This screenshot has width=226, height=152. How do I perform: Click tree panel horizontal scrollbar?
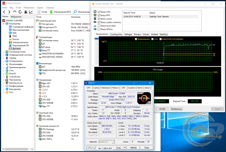(x=17, y=149)
